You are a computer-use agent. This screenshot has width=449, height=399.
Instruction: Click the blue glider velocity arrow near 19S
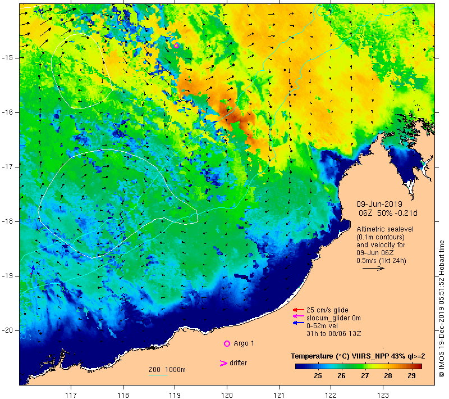tap(33, 271)
